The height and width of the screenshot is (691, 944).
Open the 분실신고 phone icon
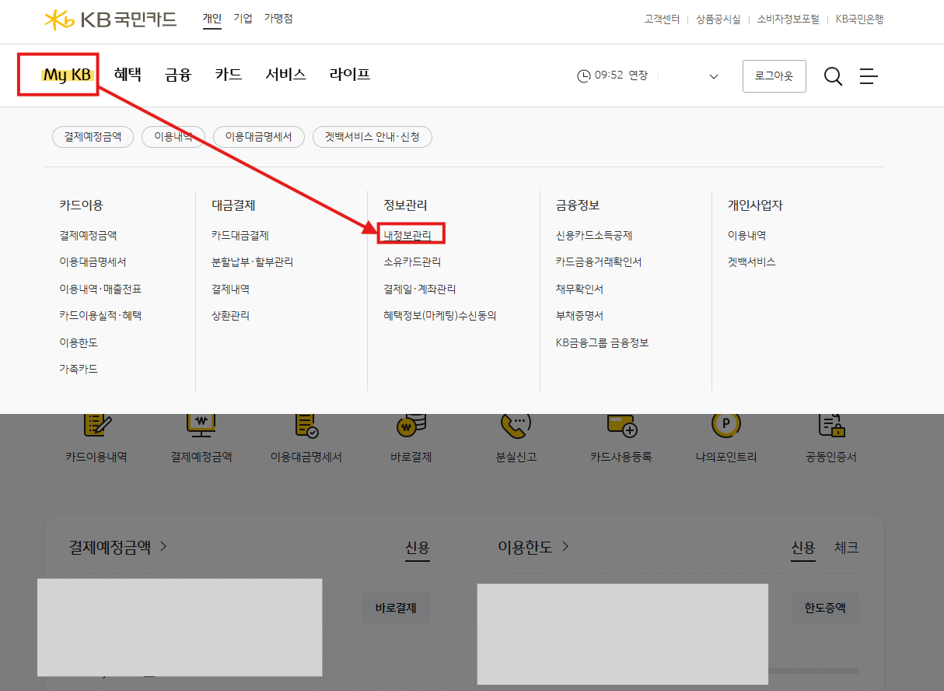point(516,424)
